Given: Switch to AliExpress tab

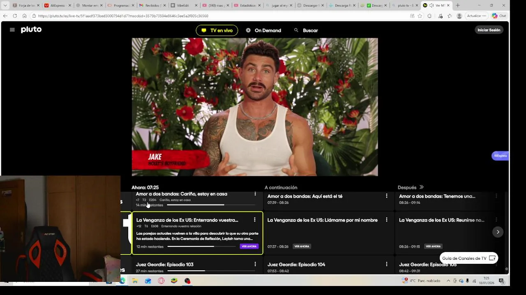Looking at the screenshot, I should pyautogui.click(x=58, y=5).
